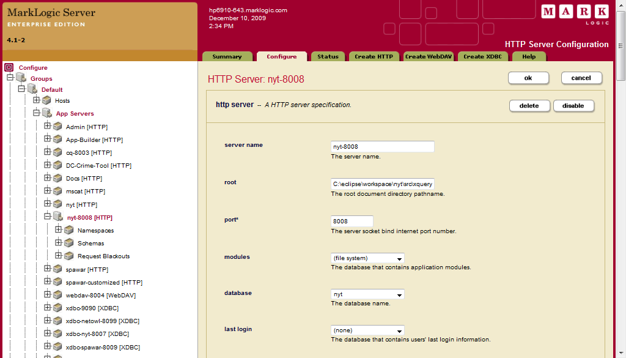Viewport: 626px width, 358px height.
Task: Open the spawar-customized [HTTP] link
Action: [x=104, y=282]
